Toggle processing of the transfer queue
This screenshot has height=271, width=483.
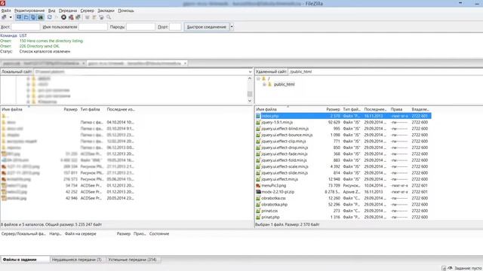click(56, 17)
